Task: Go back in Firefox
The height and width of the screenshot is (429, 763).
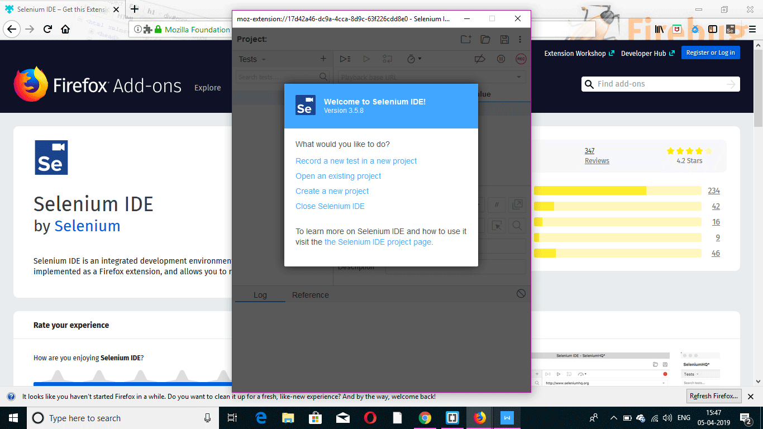Action: click(12, 29)
